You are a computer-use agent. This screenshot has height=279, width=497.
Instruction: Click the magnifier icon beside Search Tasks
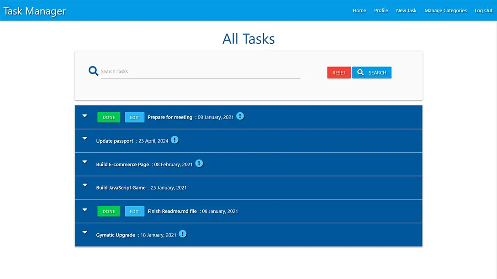tap(93, 71)
